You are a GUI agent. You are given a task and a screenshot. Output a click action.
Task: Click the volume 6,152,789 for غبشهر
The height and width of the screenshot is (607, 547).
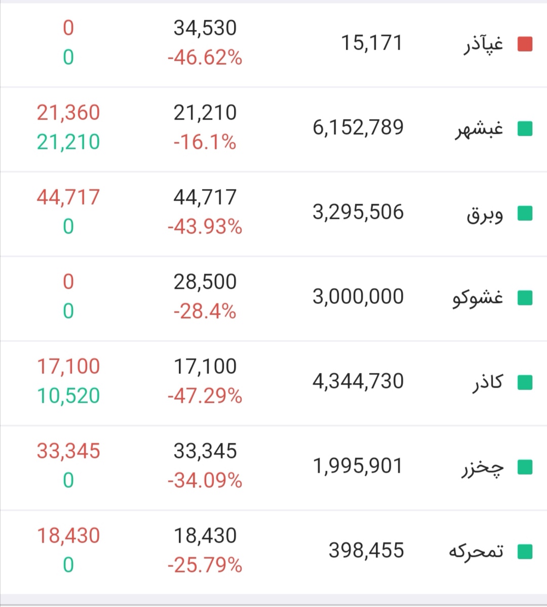point(358,128)
